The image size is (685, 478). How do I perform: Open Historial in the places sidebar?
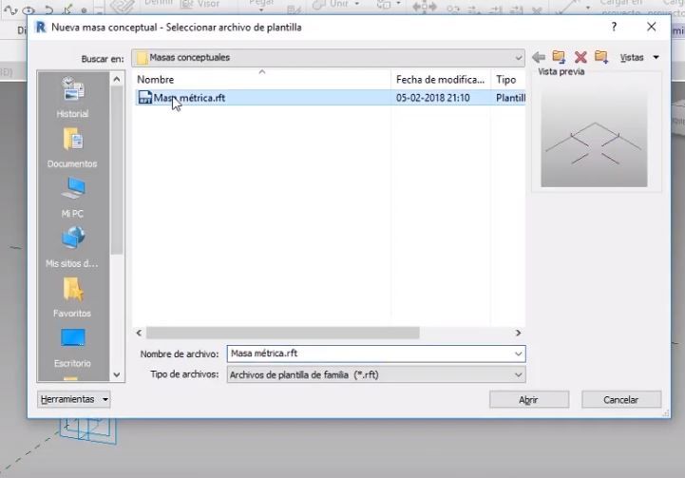[x=72, y=98]
